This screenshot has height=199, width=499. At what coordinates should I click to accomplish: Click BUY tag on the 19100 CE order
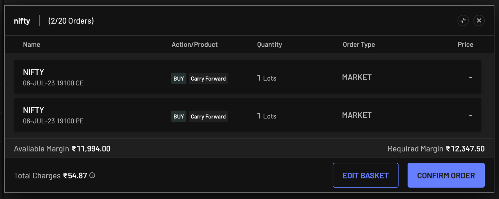pyautogui.click(x=179, y=78)
